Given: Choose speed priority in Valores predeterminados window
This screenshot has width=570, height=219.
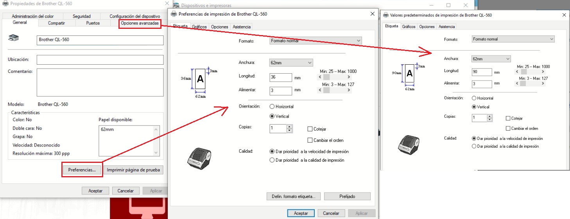Looking at the screenshot, I should coord(474,138).
